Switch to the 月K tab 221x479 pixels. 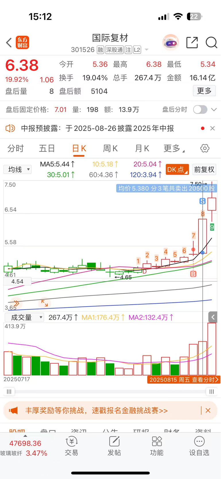point(142,148)
